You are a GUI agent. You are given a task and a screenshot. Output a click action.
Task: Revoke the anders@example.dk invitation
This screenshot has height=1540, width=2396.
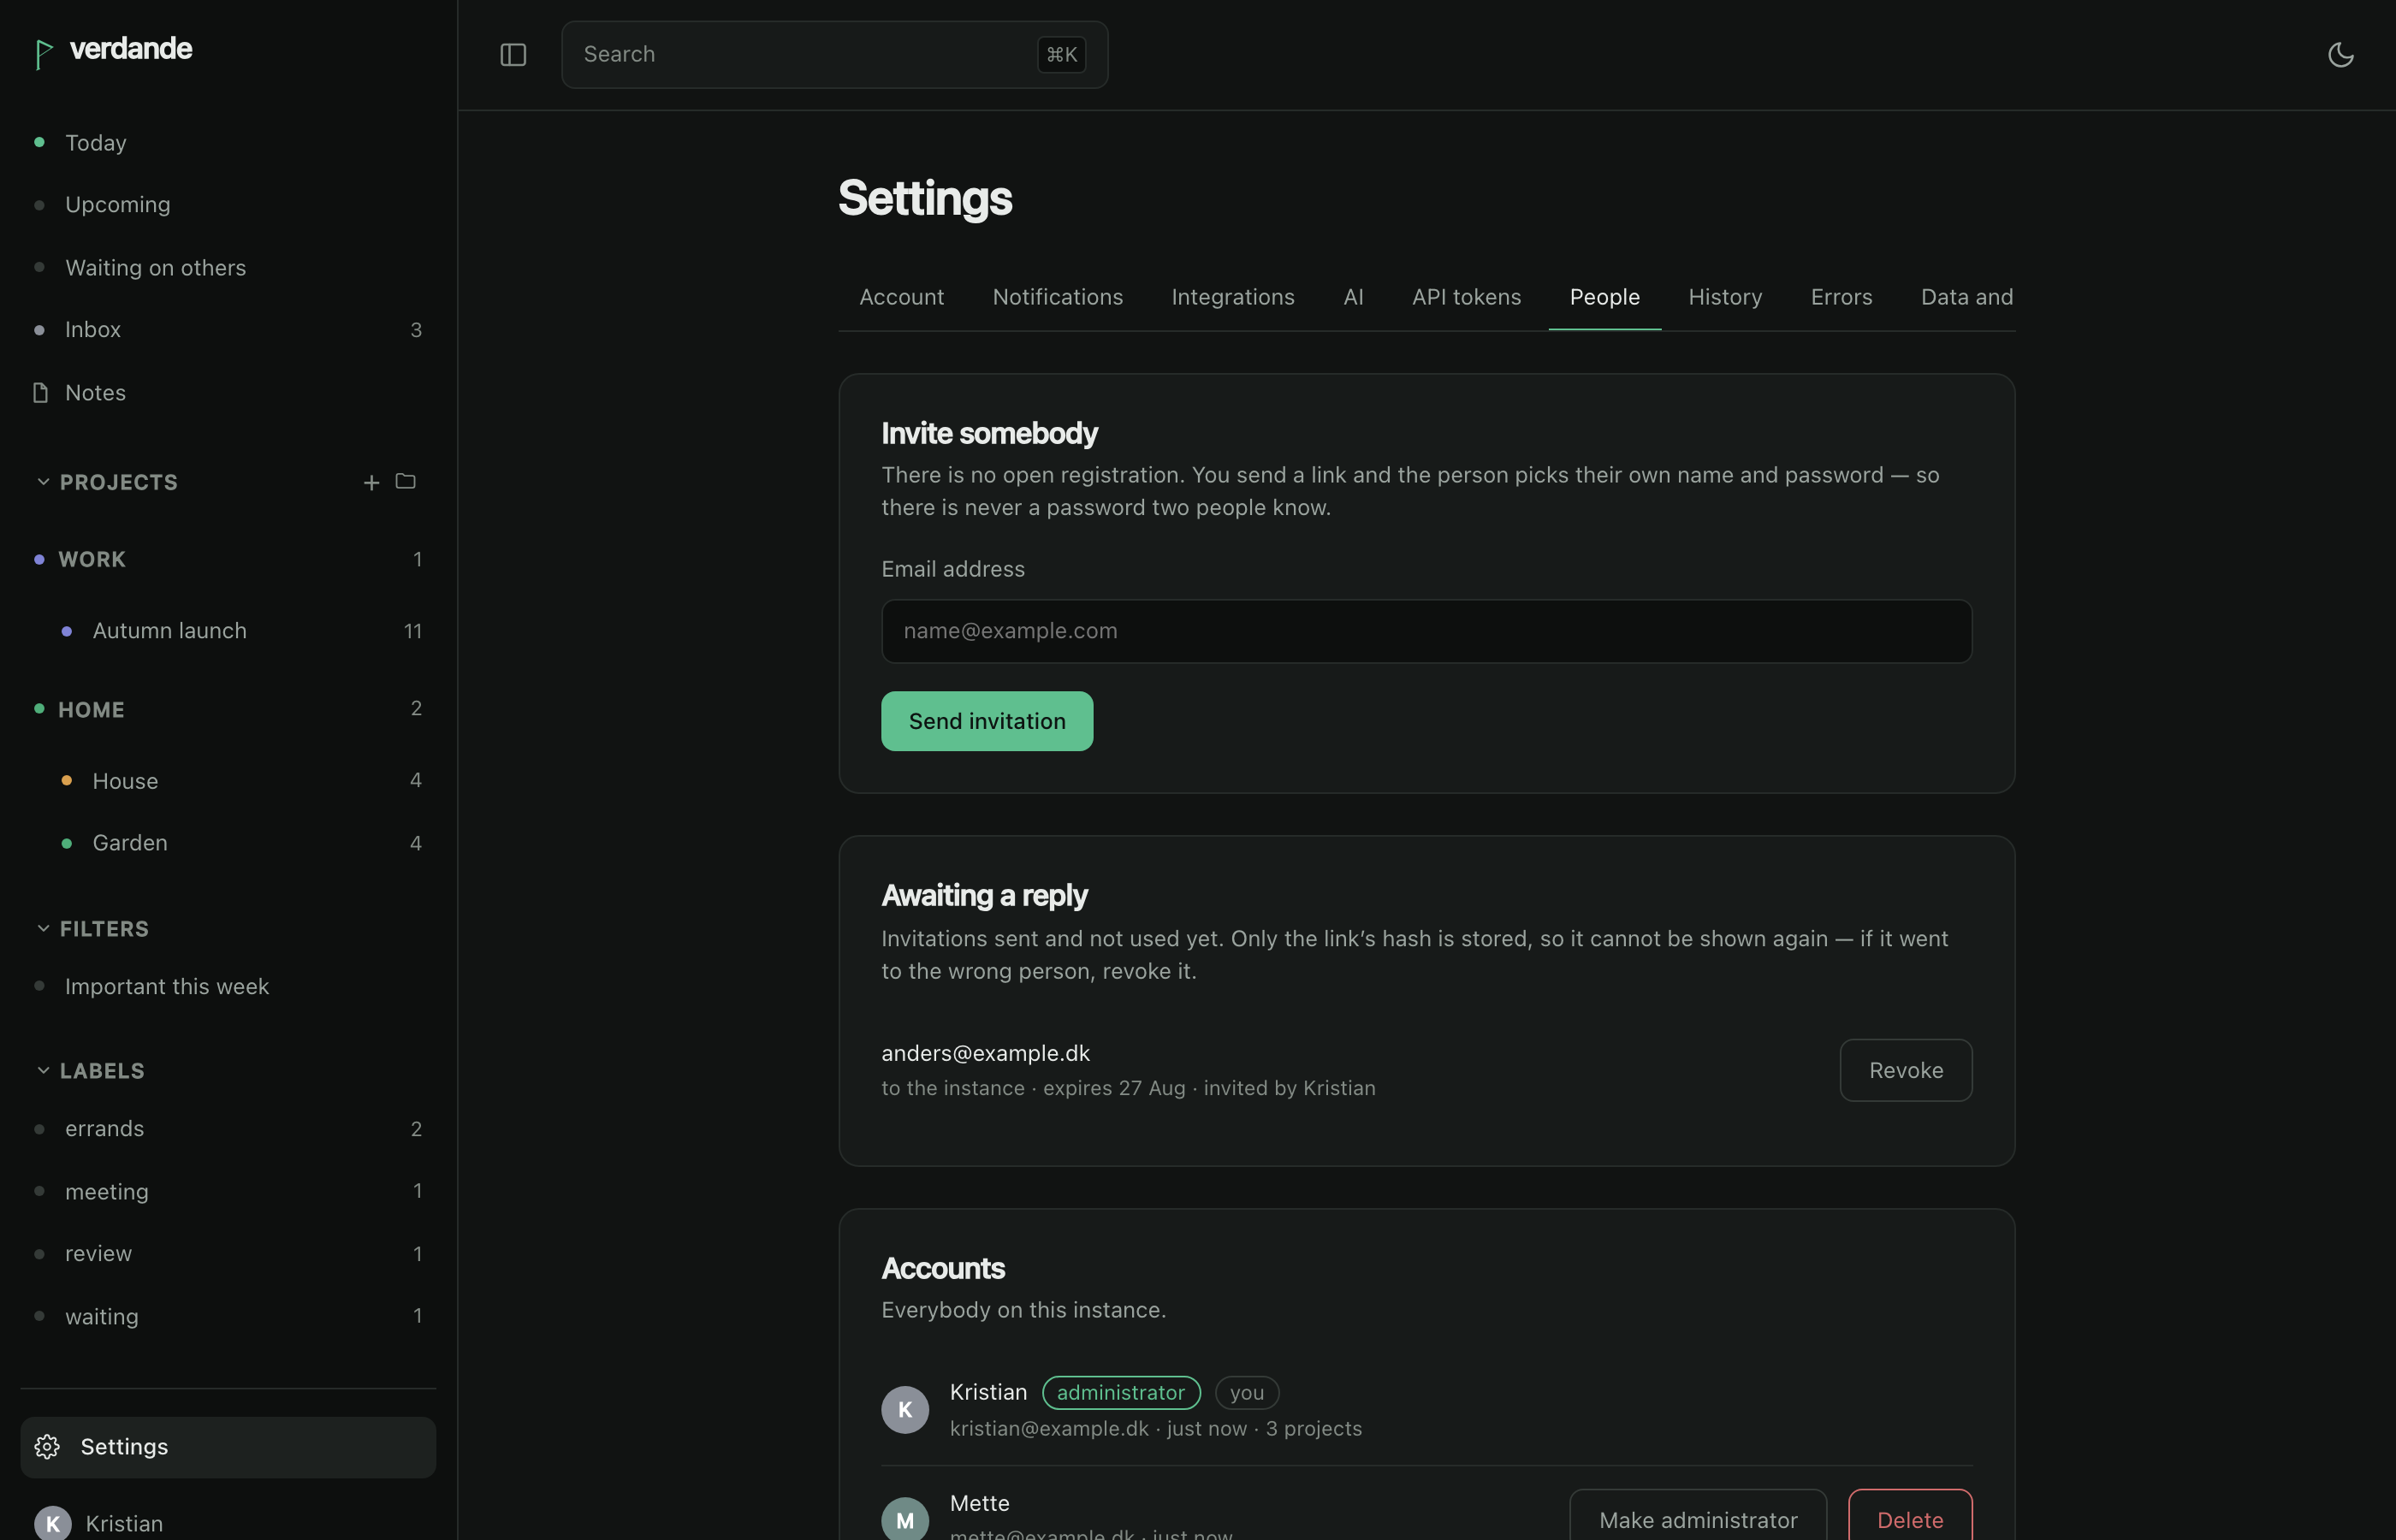(1905, 1071)
